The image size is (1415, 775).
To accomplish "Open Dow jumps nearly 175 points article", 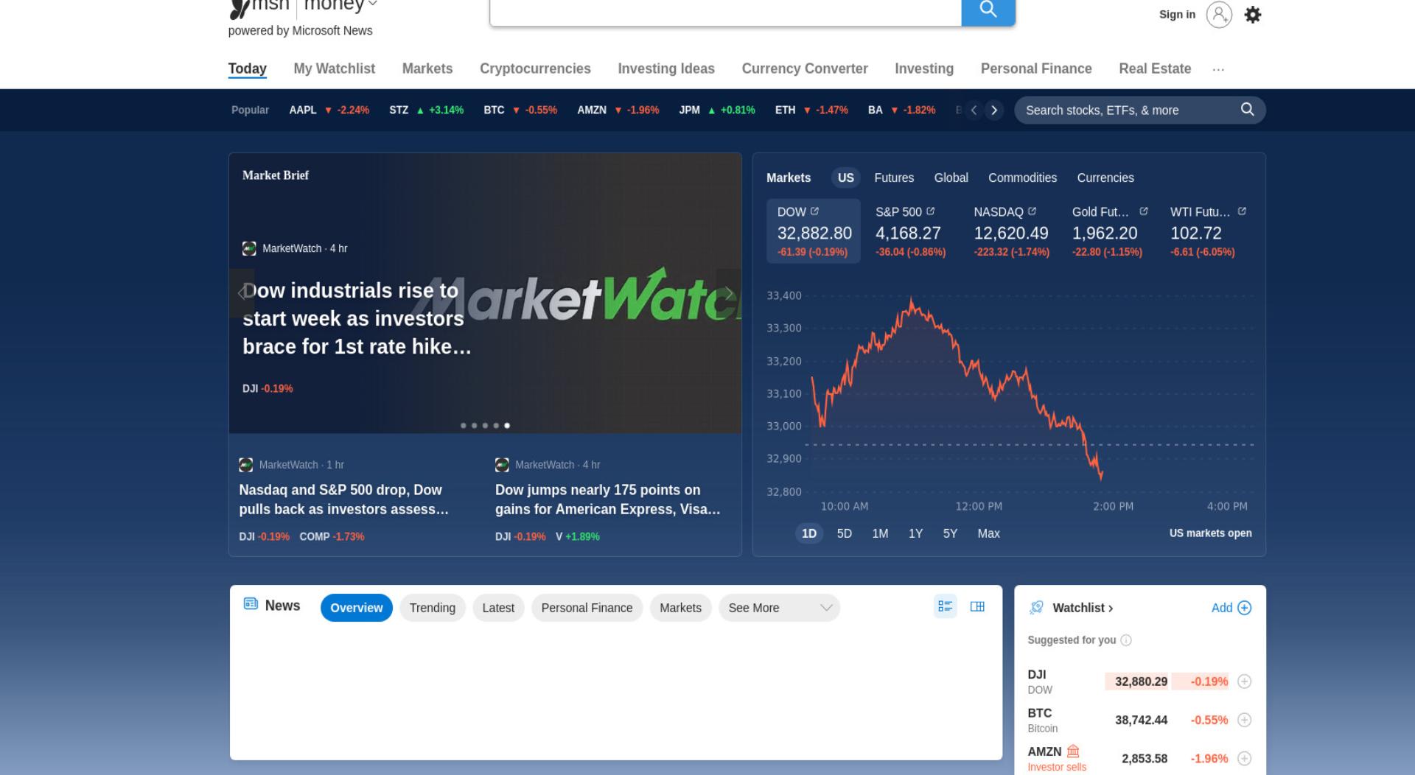I will click(608, 499).
